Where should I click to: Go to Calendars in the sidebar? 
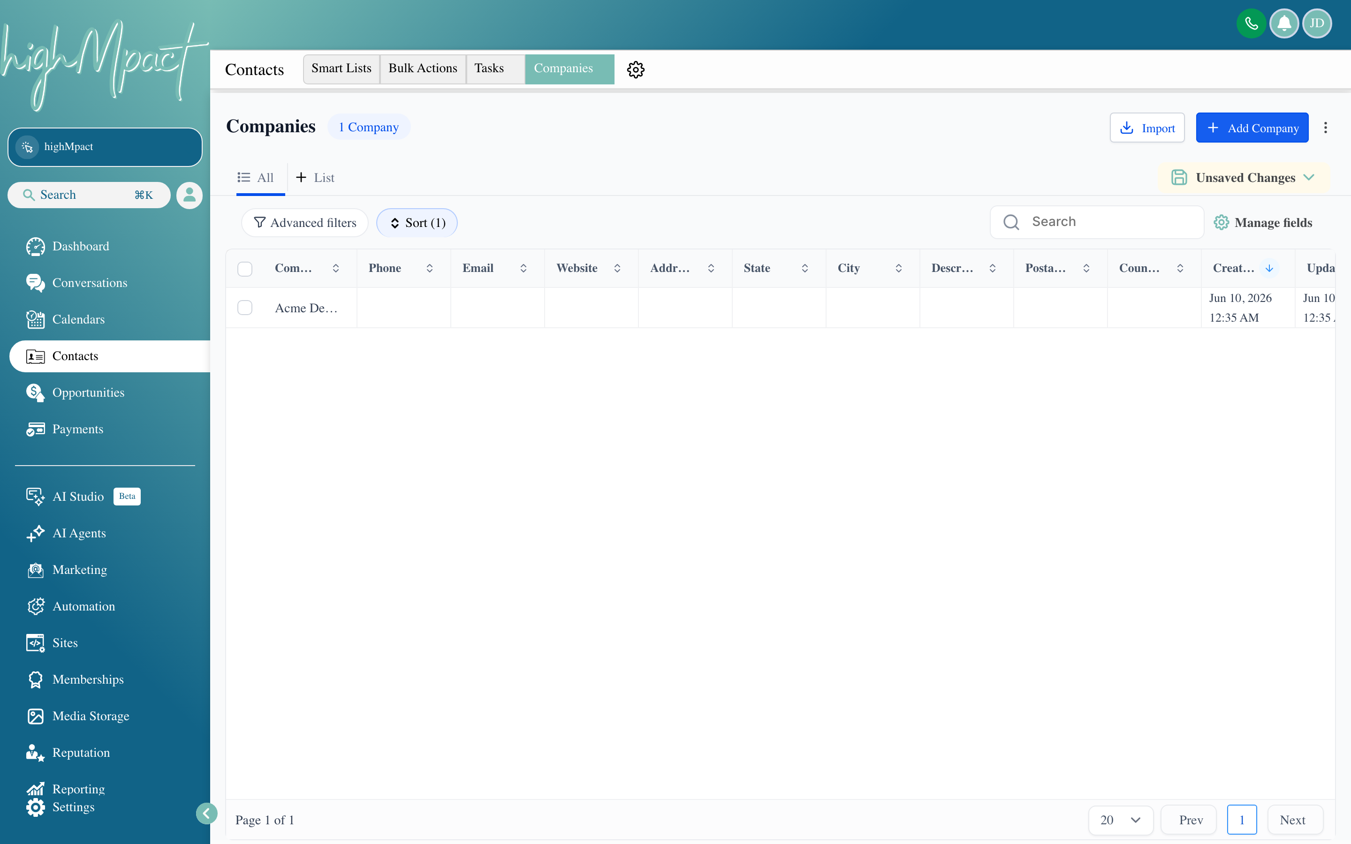coord(65,319)
